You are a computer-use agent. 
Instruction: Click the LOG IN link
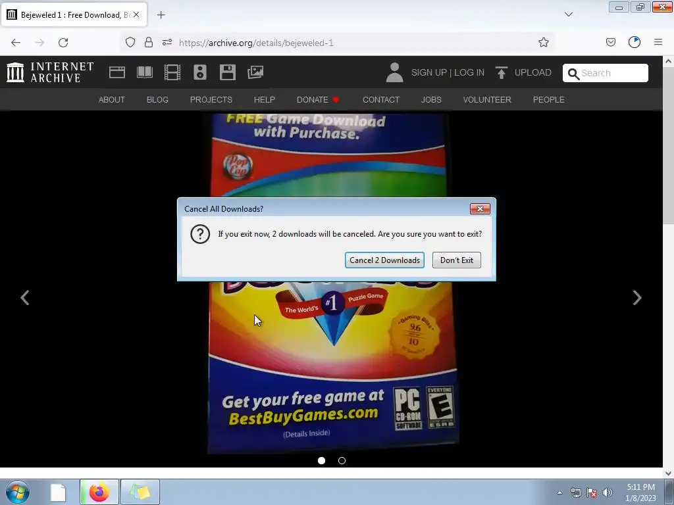click(469, 72)
